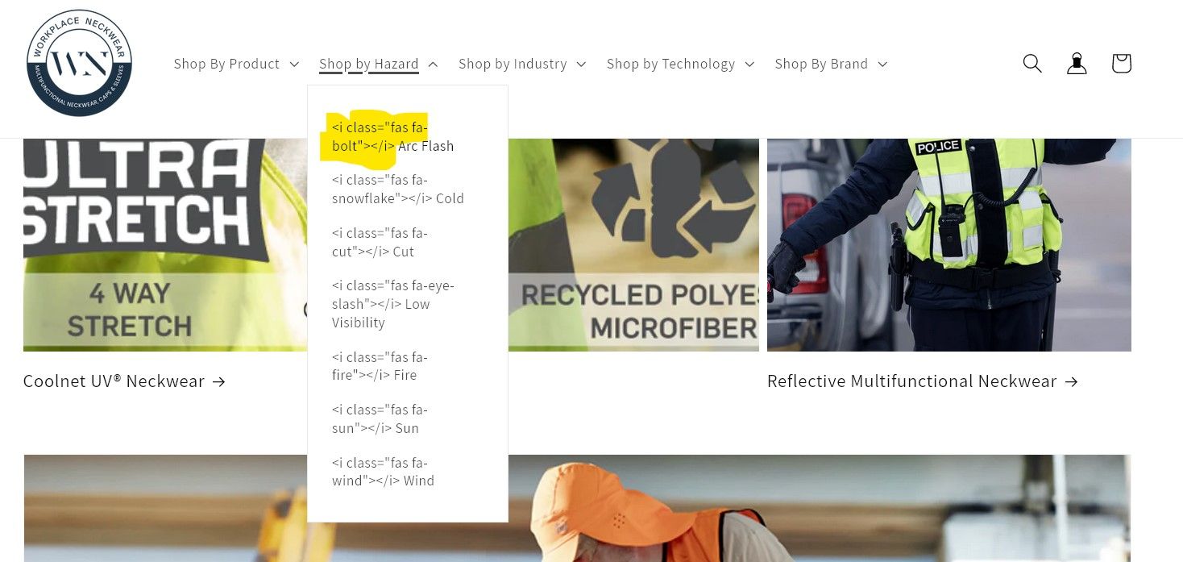Open the Coolnet UV Neckwear link

pos(124,381)
